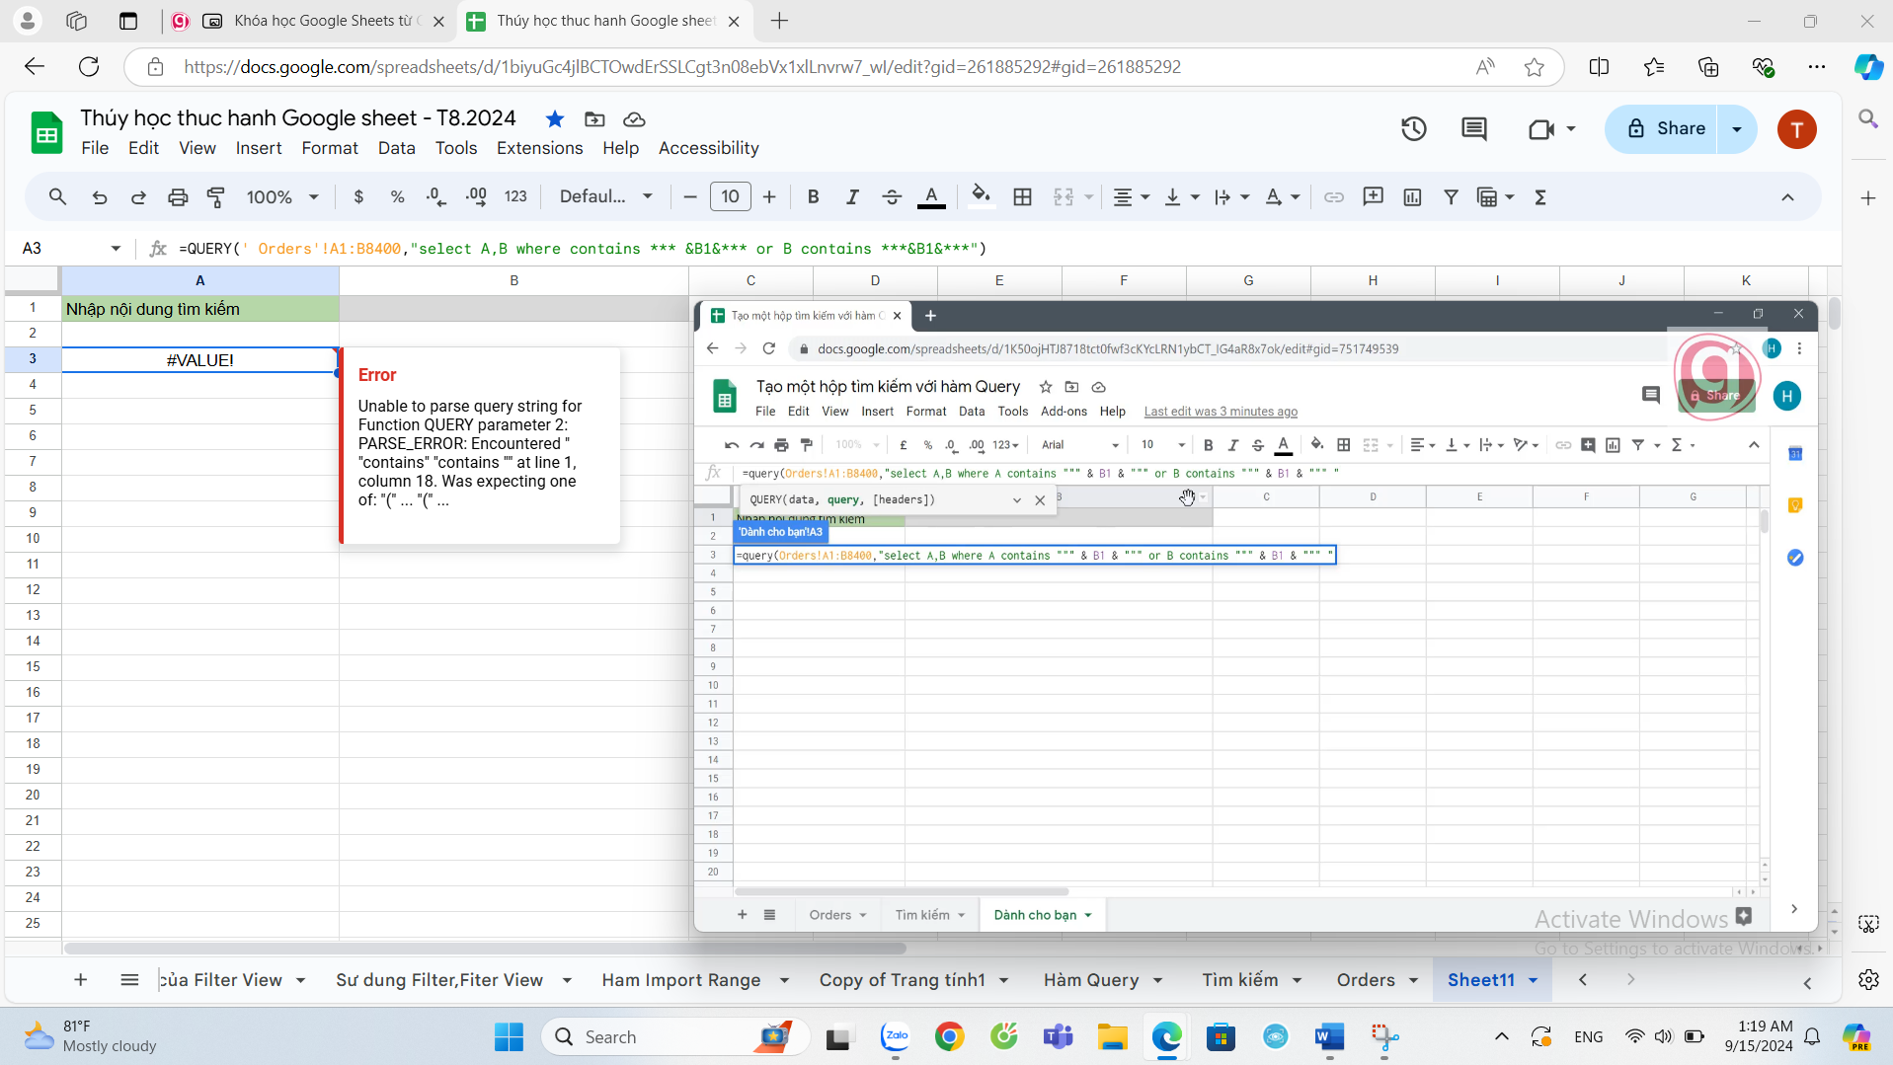
Task: Open the Sheet11 tab options arrow
Action: pyautogui.click(x=1534, y=980)
